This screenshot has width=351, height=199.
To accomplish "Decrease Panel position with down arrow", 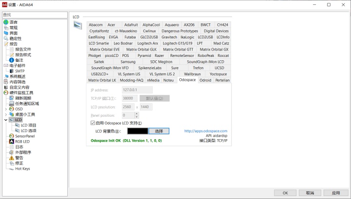I will coord(136,117).
